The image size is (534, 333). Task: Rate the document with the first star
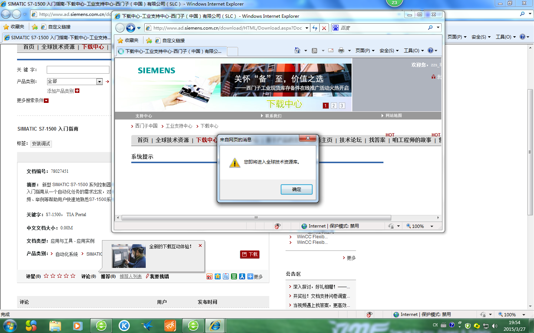(46, 276)
